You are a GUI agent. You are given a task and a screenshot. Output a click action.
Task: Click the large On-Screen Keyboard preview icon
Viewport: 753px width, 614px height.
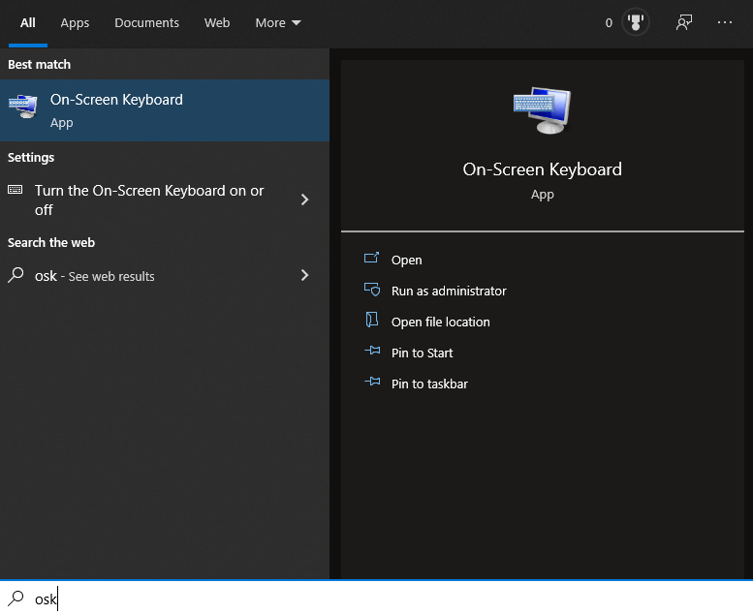point(542,110)
